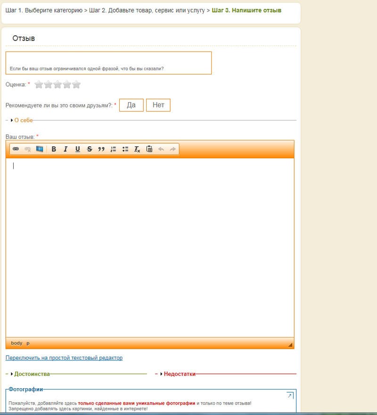Insert a numbered list

pyautogui.click(x=113, y=149)
